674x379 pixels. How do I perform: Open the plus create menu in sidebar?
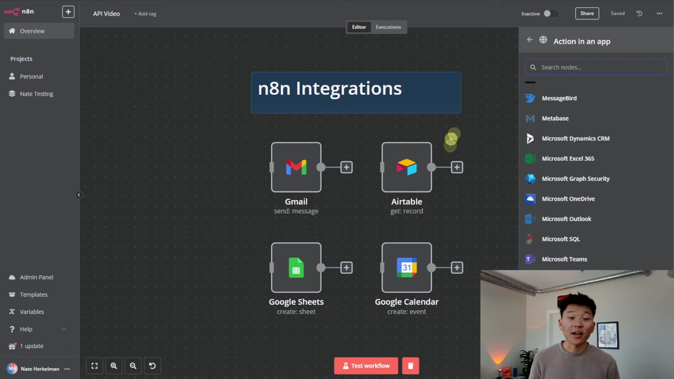(68, 12)
